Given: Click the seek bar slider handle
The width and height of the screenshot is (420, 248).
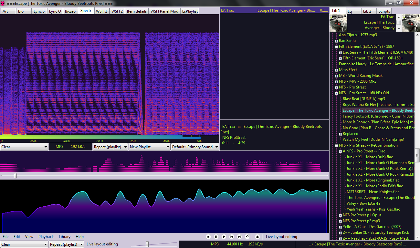Looking at the screenshot, I should point(15,176).
